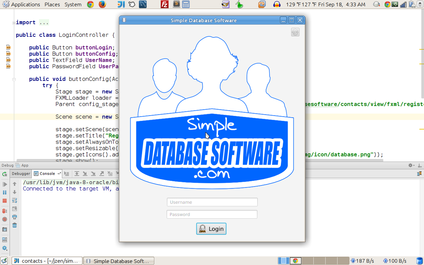Open the gear config button in login window
The width and height of the screenshot is (424, 265).
point(295,32)
